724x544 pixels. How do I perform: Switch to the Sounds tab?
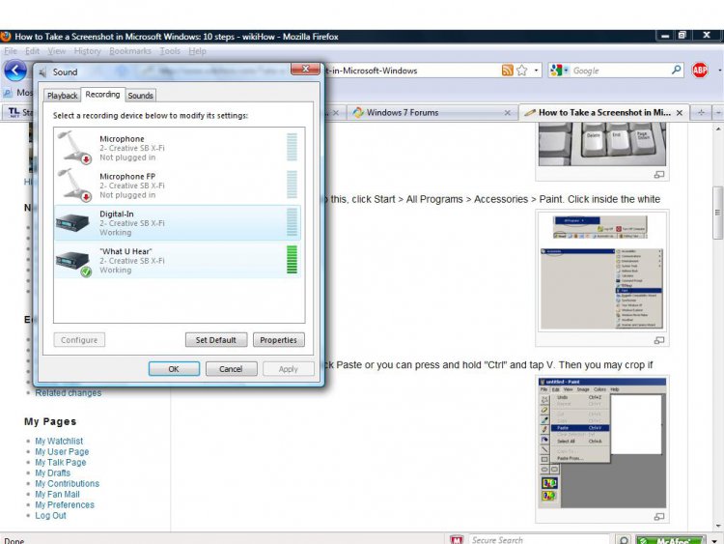pos(140,96)
